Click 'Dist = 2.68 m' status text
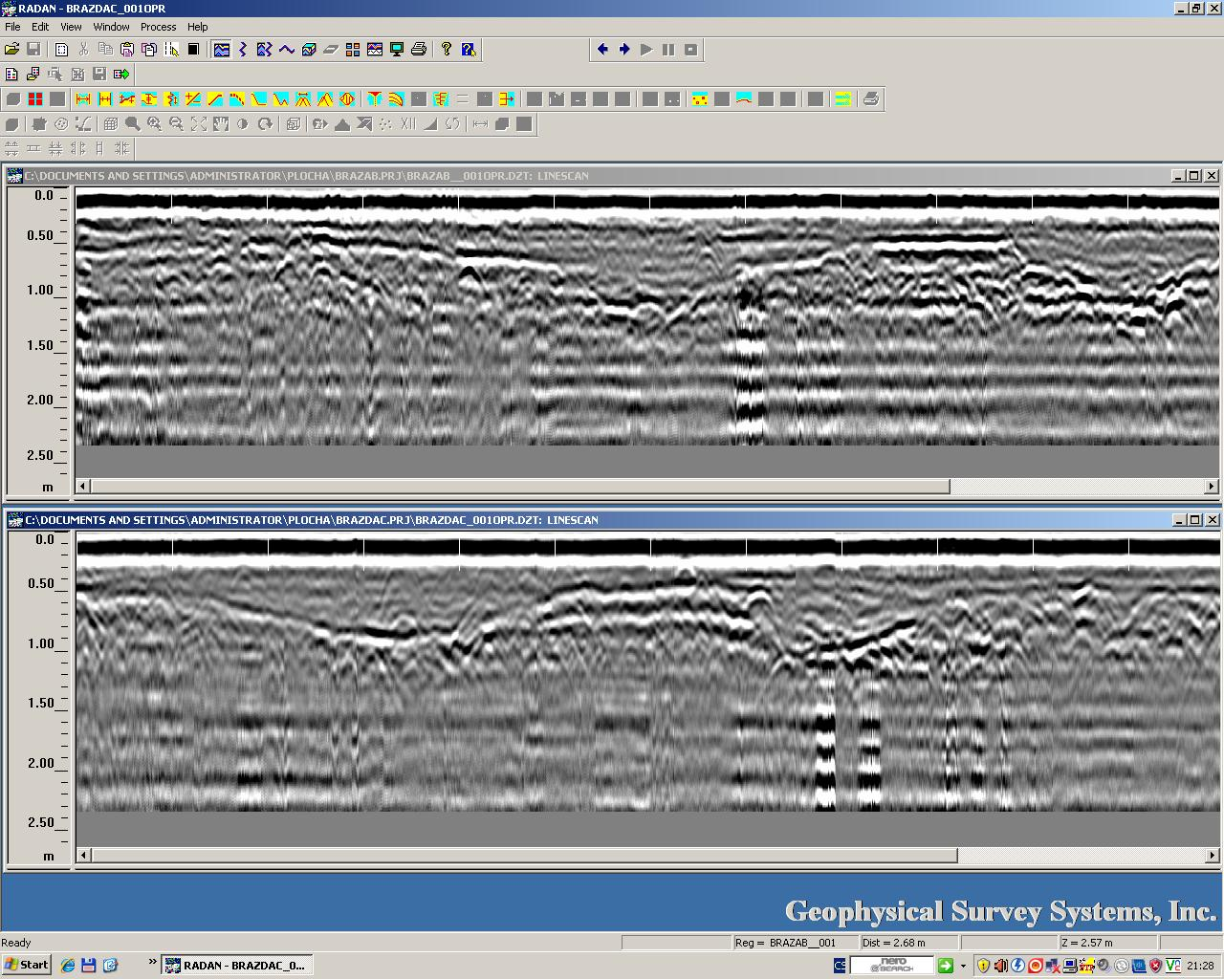Image resolution: width=1224 pixels, height=979 pixels. (x=894, y=943)
